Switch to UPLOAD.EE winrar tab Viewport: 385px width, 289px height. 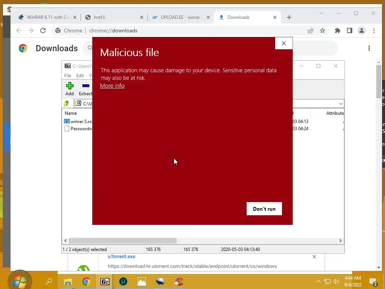pos(182,17)
